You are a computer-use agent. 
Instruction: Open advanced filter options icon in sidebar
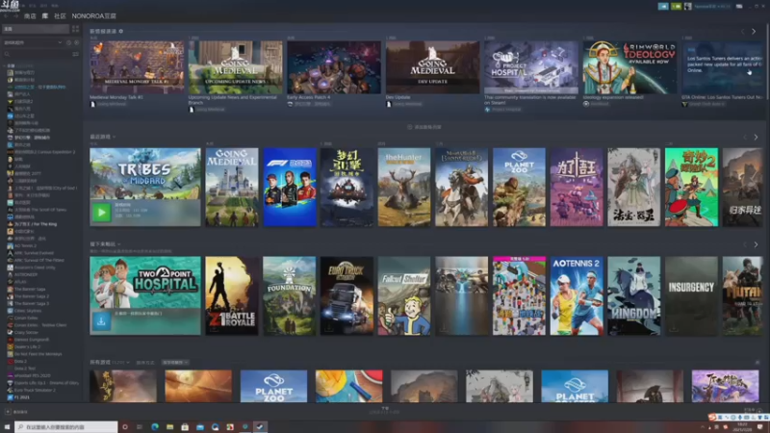pyautogui.click(x=76, y=54)
